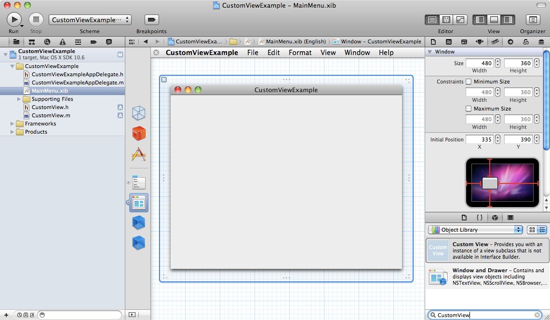Open the CustomViewExample scheme popup
Image resolution: width=550 pixels, height=320 pixels.
(90, 20)
